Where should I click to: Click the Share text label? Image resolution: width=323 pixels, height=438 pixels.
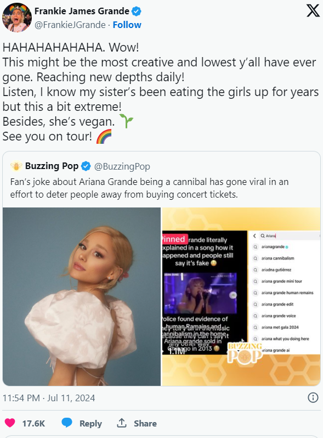145,423
